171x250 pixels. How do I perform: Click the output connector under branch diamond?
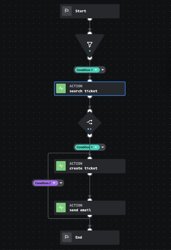click(90, 135)
